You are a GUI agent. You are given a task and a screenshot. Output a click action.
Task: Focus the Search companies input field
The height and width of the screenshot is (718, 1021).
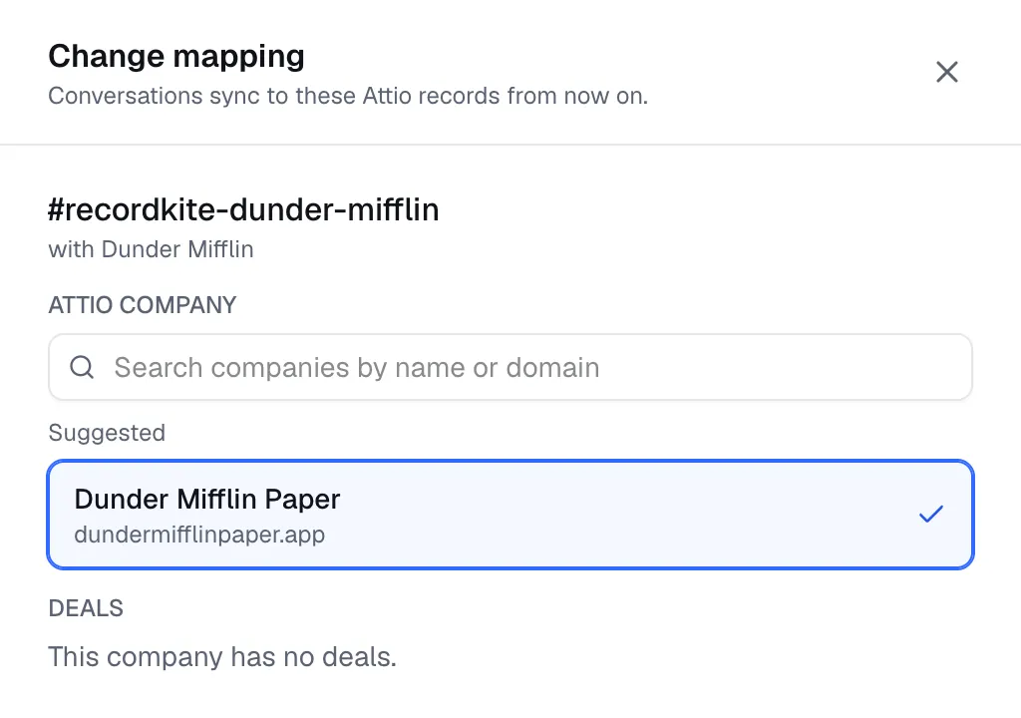click(x=510, y=367)
